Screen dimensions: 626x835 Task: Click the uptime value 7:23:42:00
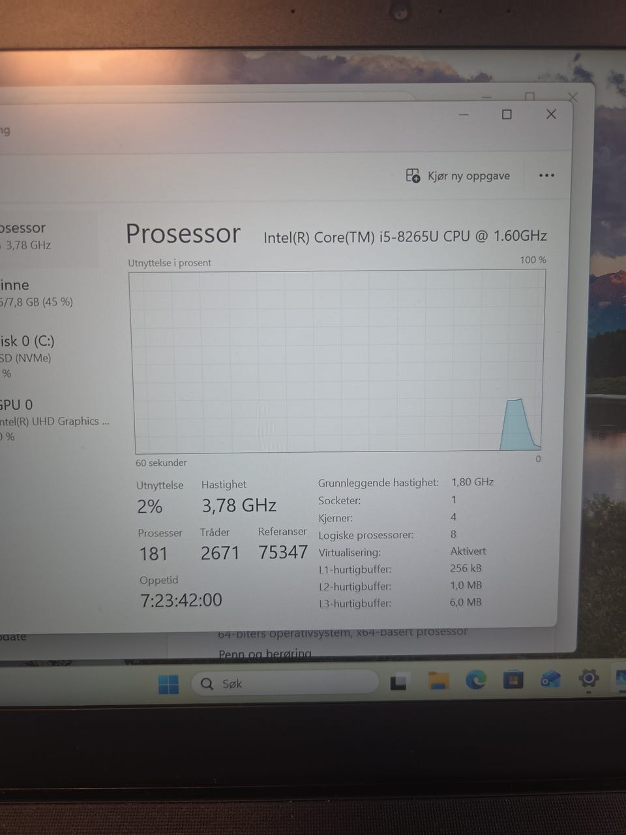[181, 600]
